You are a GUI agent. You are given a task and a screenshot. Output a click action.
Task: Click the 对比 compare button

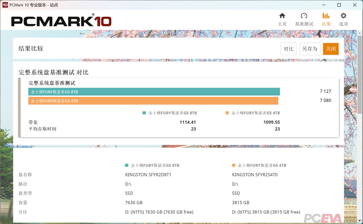click(x=288, y=49)
